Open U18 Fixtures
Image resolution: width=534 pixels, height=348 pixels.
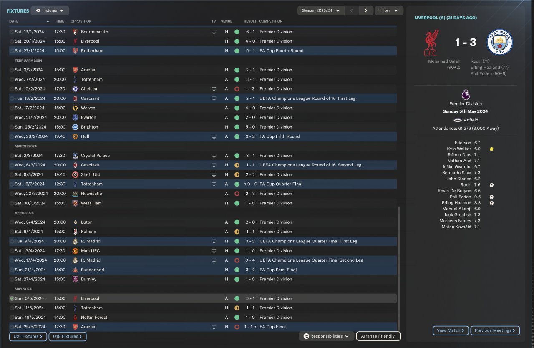tap(68, 336)
